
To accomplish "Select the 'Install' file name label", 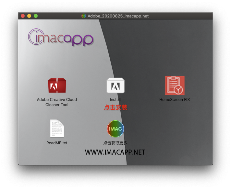I will coord(115,100).
